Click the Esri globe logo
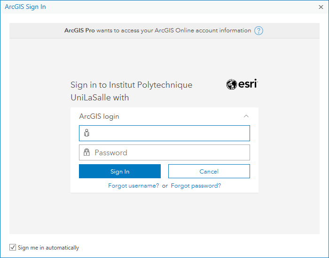Screen dimensions: 329x258 click(231, 84)
